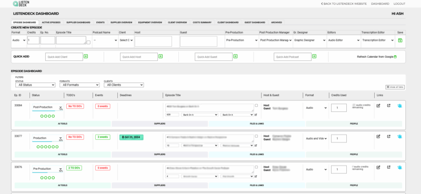This screenshot has height=194, width=421.
Task: Click the external link icon for episode 33077
Action: 388,136
